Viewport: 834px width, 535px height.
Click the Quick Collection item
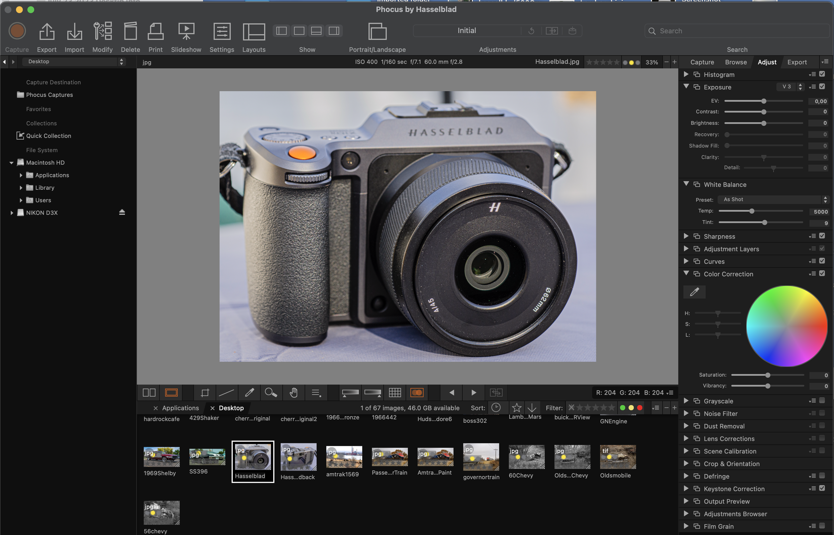tap(48, 136)
